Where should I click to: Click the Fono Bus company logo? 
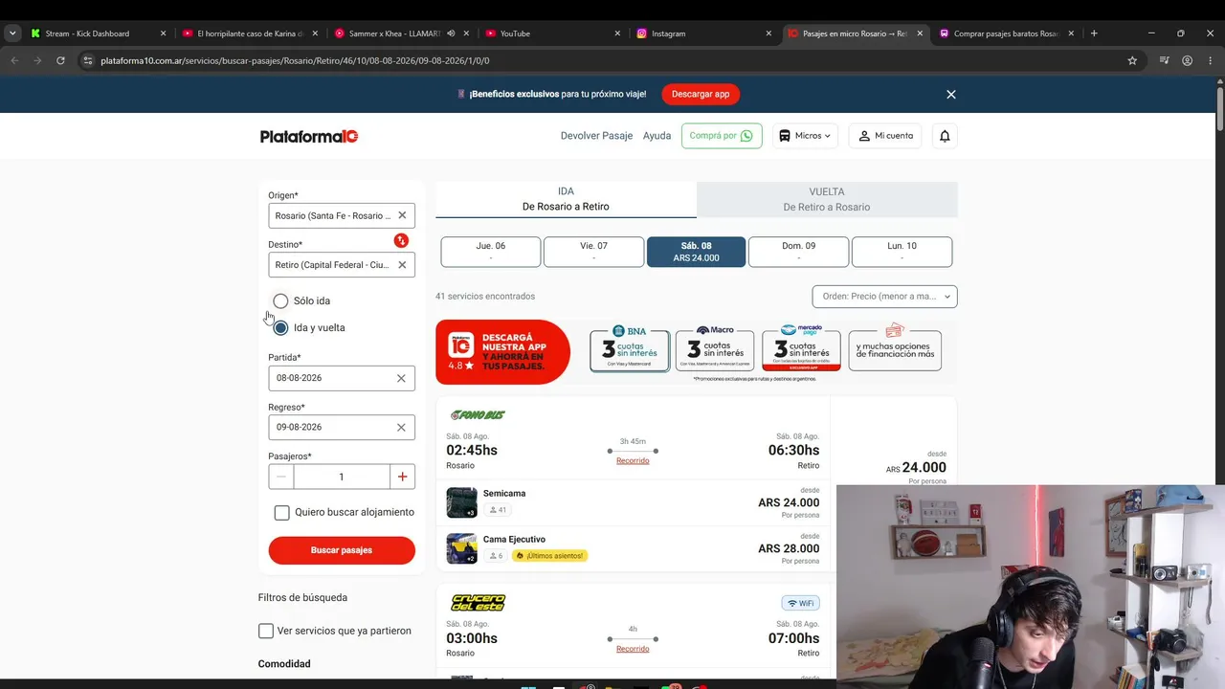click(x=478, y=415)
